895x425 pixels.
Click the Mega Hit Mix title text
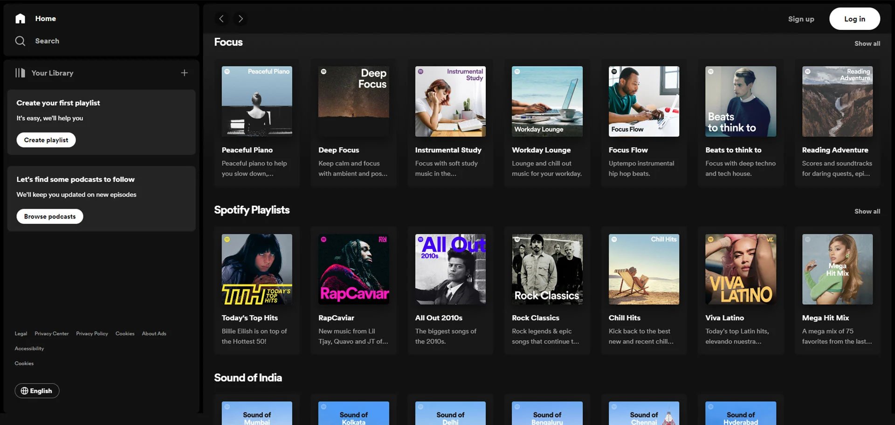[x=826, y=318]
